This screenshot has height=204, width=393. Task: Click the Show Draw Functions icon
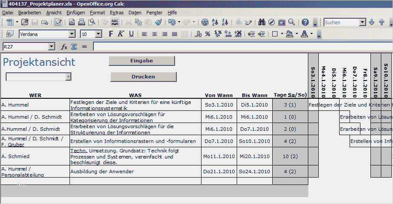(248, 22)
